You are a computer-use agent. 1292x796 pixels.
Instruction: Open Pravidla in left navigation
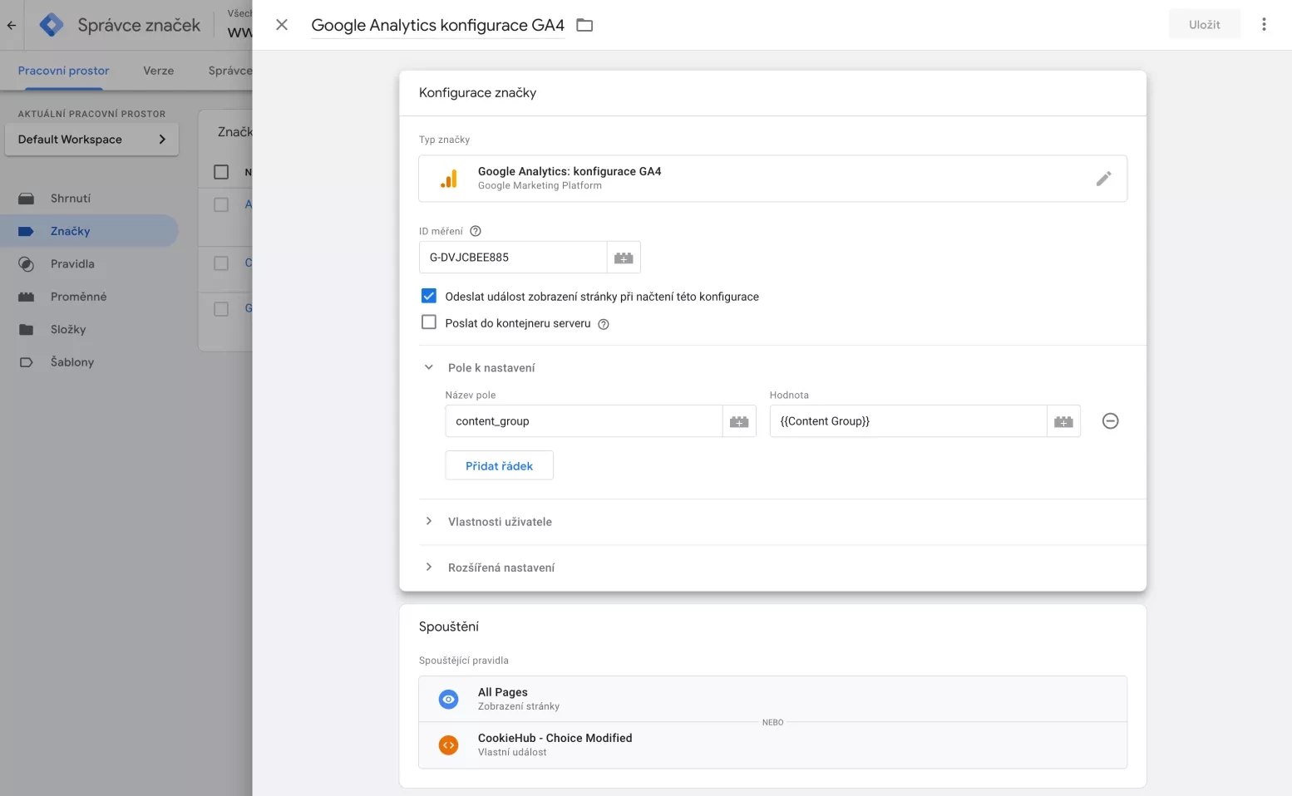click(72, 264)
